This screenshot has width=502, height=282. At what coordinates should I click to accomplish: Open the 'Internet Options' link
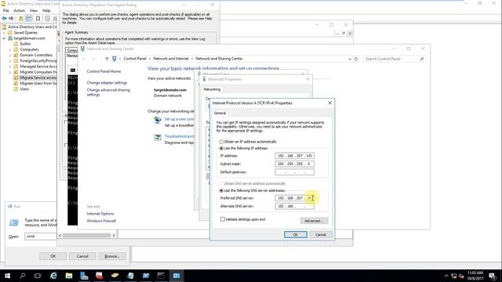tap(100, 214)
